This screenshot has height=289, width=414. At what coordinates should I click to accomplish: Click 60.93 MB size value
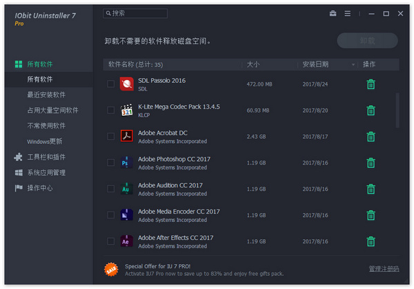pos(258,111)
